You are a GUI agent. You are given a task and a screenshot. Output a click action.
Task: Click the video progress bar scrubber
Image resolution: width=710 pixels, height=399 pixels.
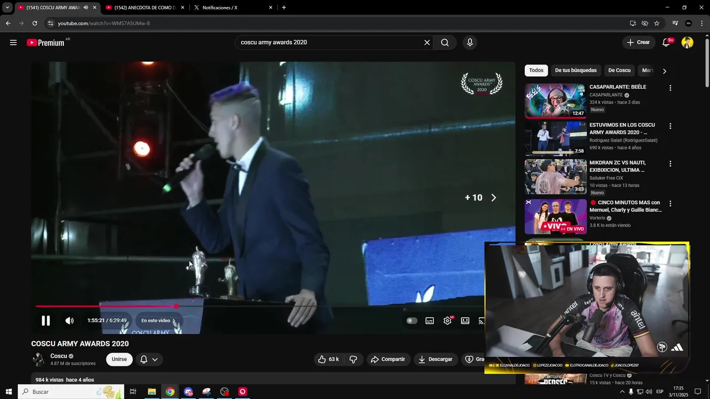click(x=176, y=306)
